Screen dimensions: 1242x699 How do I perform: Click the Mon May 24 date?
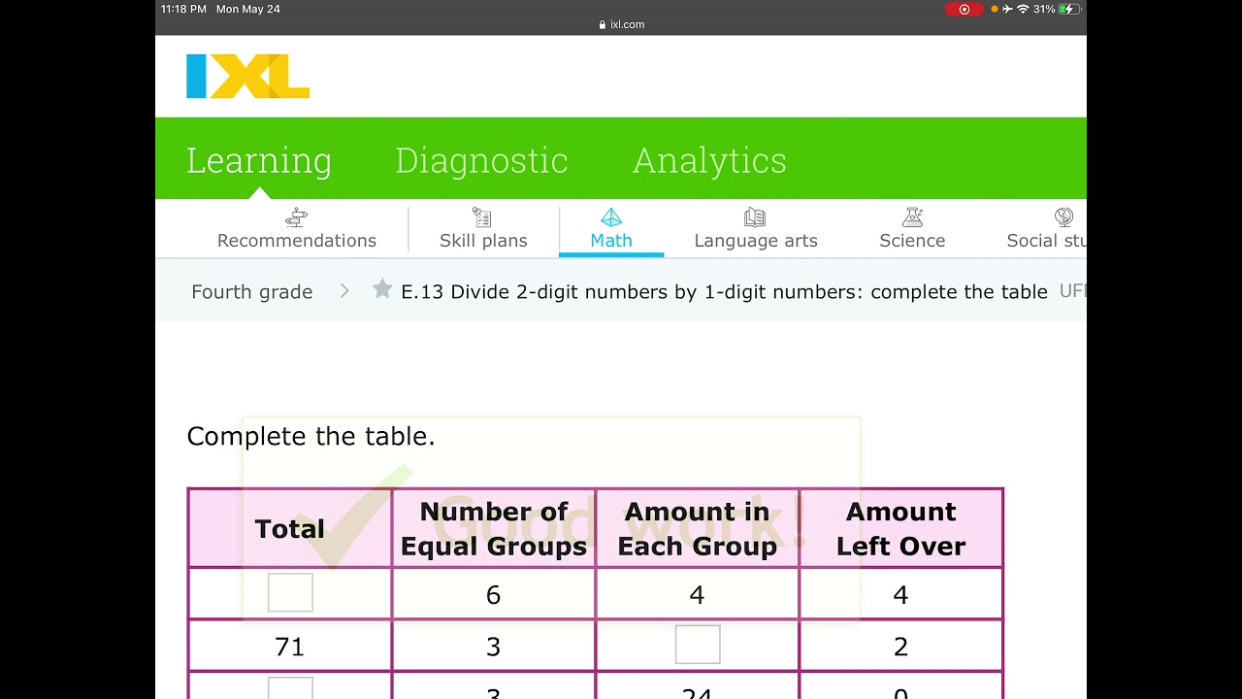tap(248, 9)
